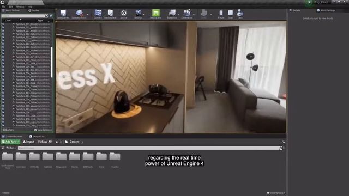Go forward in Content Browser history
Screen dimensions: 349x196
click(61, 142)
